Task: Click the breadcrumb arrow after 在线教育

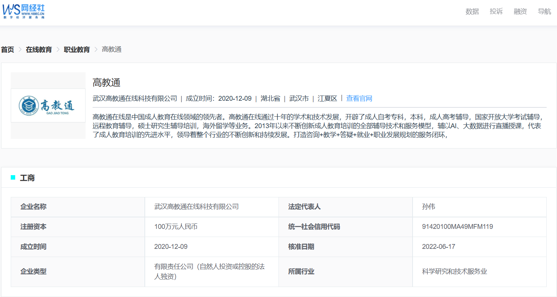Action: coord(57,49)
